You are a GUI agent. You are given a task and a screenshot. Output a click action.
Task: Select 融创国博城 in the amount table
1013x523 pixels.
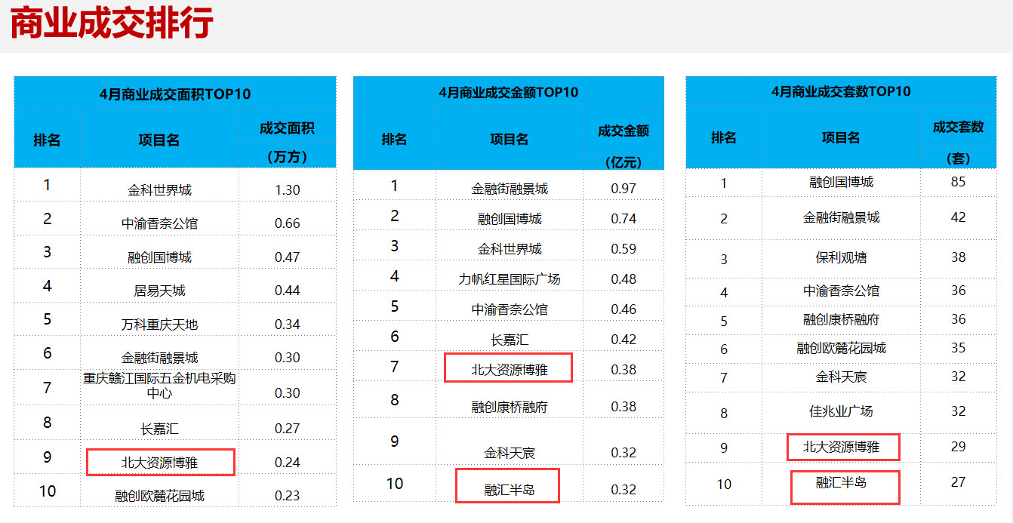(510, 219)
